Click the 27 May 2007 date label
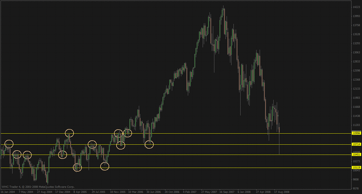Screen dimensions: 362x194 tap(209, 192)
